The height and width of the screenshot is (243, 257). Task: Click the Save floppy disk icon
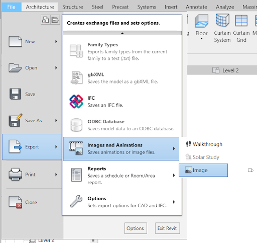point(15,94)
